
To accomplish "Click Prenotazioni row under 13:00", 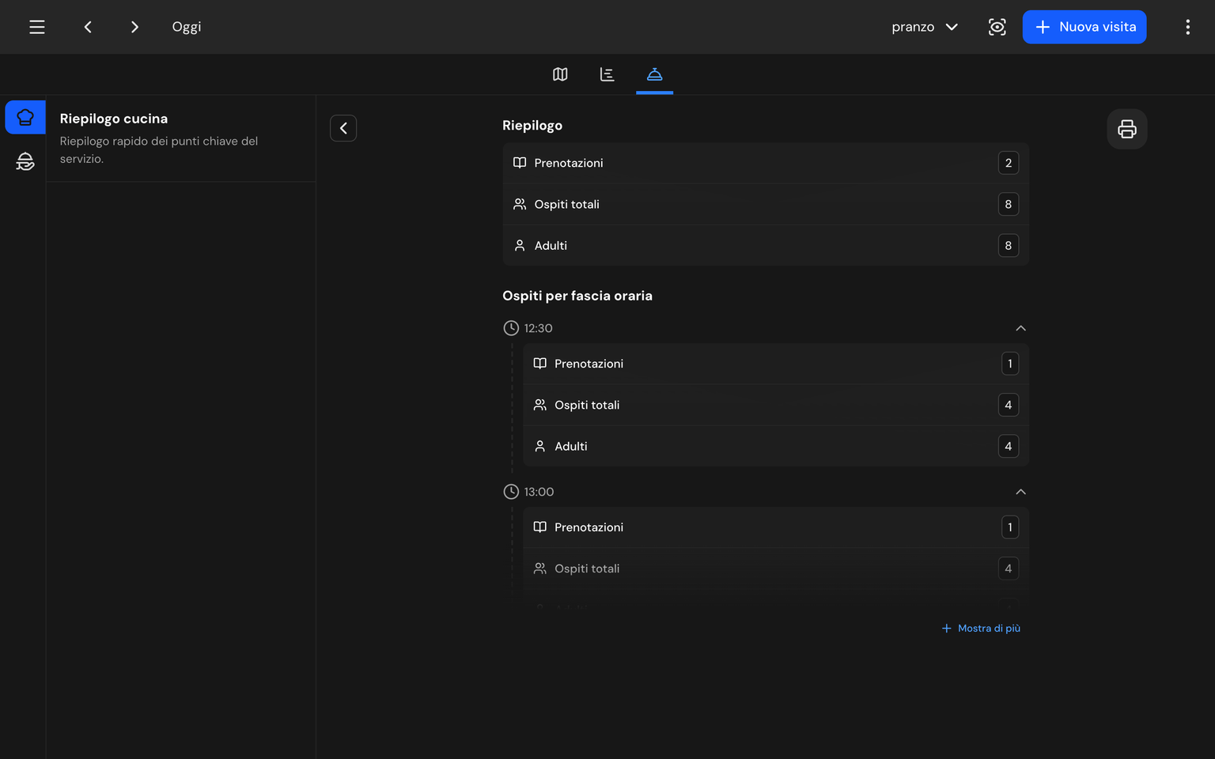I will click(x=776, y=527).
